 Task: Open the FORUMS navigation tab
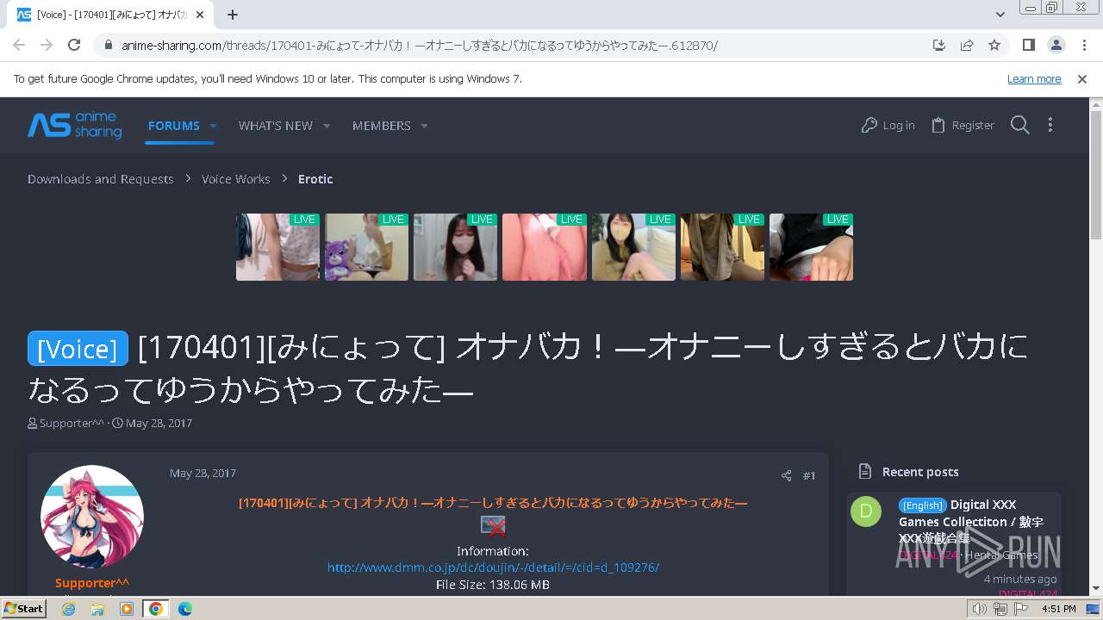(173, 126)
